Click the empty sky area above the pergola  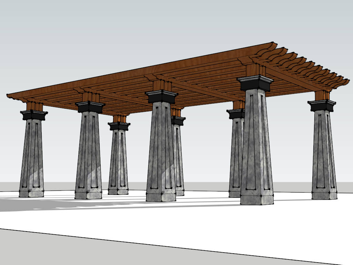[x=138, y=28]
